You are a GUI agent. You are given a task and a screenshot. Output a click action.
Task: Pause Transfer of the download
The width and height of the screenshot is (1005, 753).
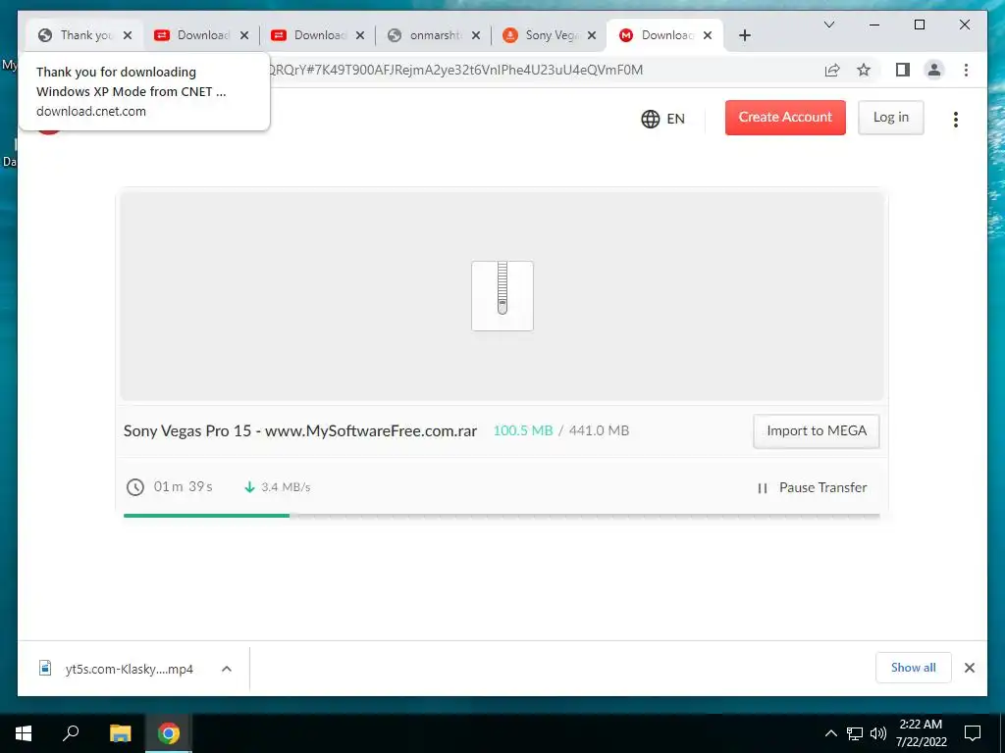coord(812,488)
